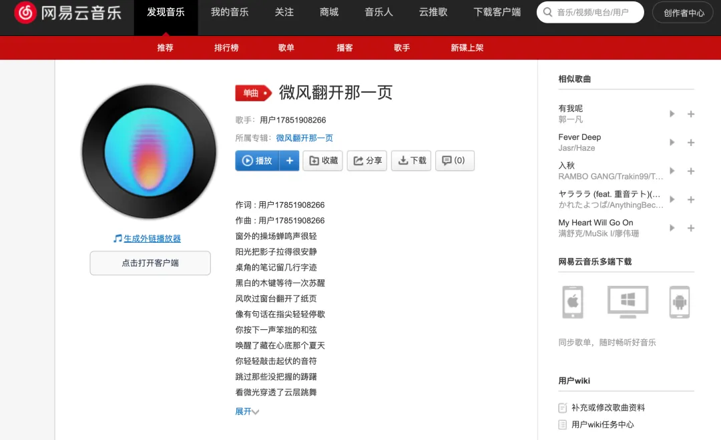Screen dimensions: 721x440
Task: Click the NetEase Cloud Music logo
Action: (68, 13)
